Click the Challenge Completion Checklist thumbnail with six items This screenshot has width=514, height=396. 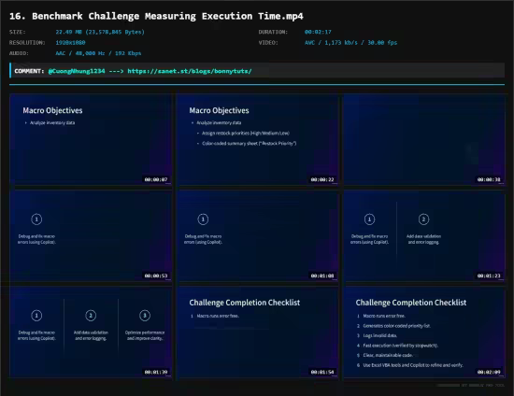[x=424, y=332]
